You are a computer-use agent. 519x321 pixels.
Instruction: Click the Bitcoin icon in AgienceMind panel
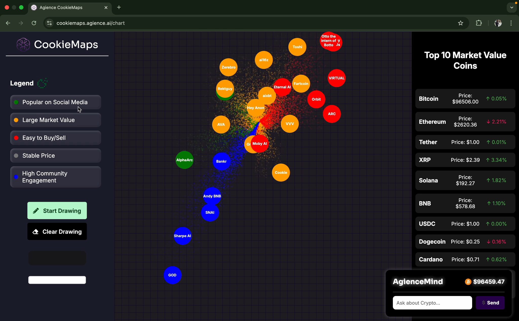[468, 282]
